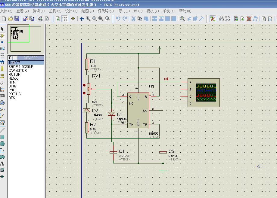The image size is (277, 198).
Task: Select the NE555 chip U1 on the schematic
Action: pyautogui.click(x=138, y=110)
